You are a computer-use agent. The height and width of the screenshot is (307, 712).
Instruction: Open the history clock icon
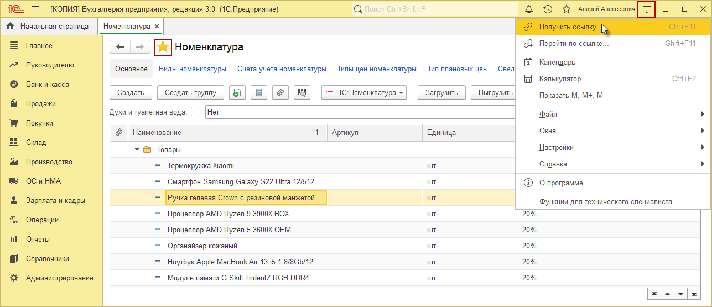[x=548, y=9]
